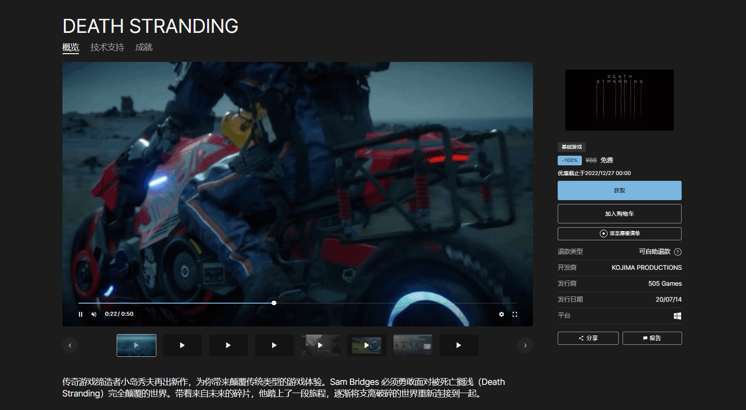Select the 概览 overview tab
The height and width of the screenshot is (410, 746).
71,47
